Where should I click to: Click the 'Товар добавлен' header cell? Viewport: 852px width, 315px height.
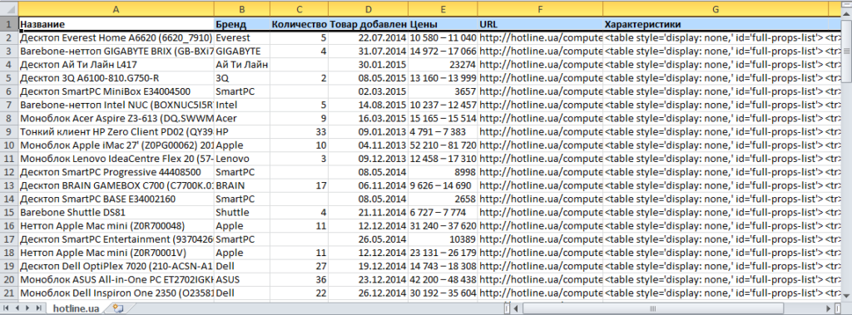pyautogui.click(x=368, y=24)
